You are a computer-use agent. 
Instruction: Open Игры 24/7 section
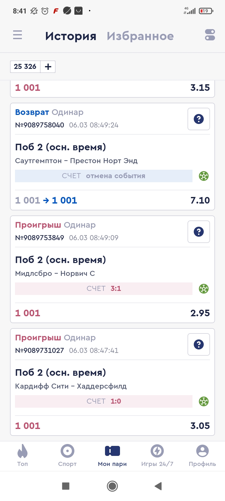coord(157,456)
